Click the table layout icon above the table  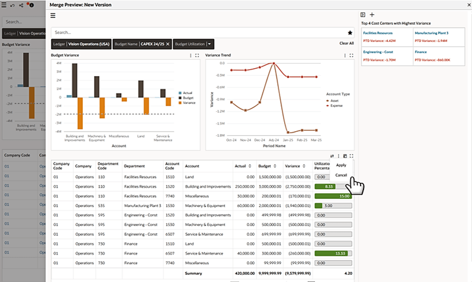tap(345, 156)
